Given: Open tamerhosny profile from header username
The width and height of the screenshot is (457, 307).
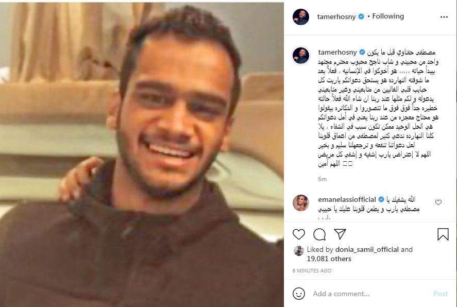Looking at the screenshot, I should pos(336,17).
